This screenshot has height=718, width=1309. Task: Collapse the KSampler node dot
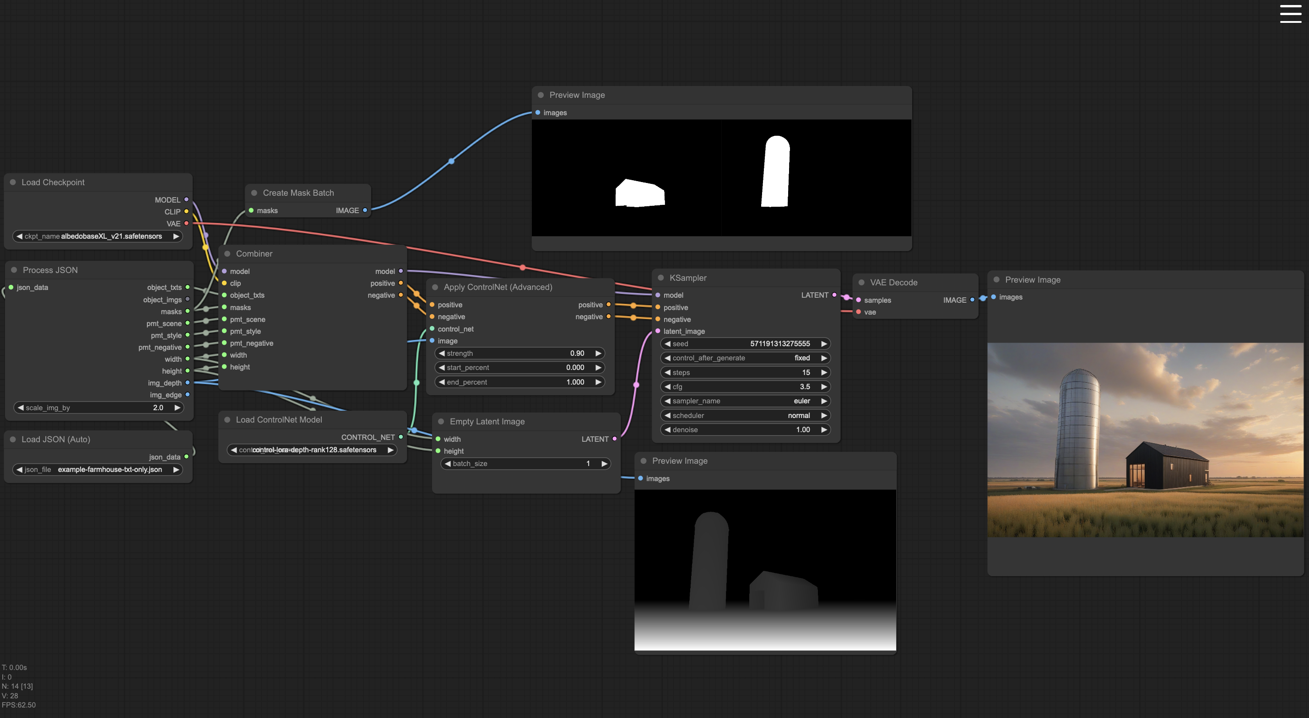[660, 278]
